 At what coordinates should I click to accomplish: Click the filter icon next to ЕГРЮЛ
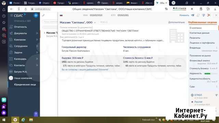coord(216,95)
